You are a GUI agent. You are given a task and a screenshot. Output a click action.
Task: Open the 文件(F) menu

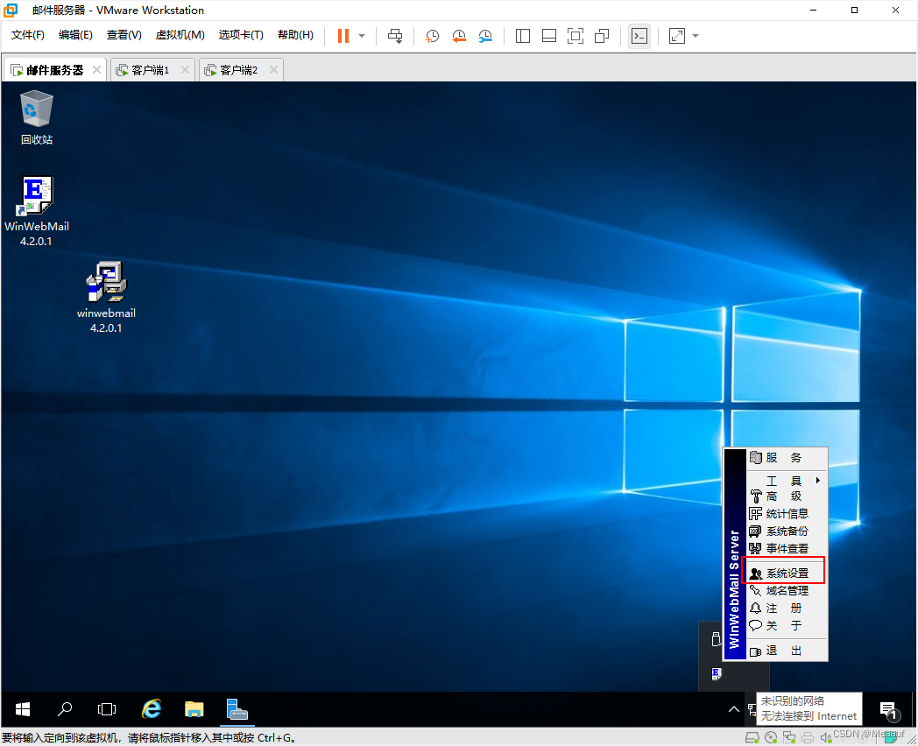click(x=27, y=35)
